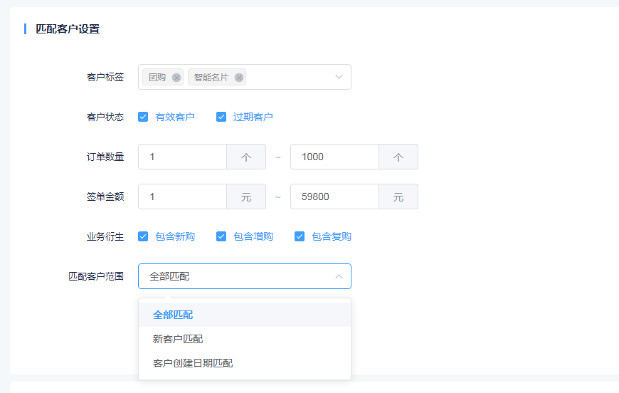Click the 元 unit suffix after 59800
619x393 pixels.
point(398,197)
